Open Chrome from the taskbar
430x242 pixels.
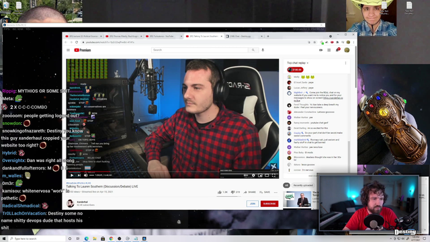tap(111, 239)
